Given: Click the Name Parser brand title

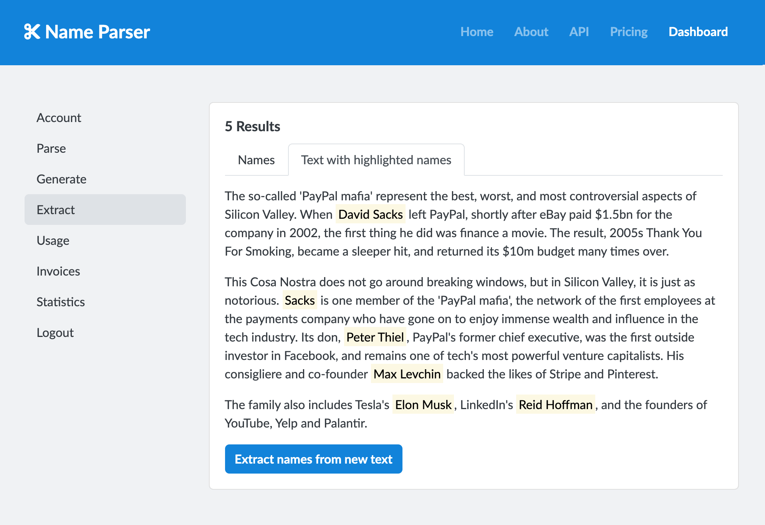Looking at the screenshot, I should (97, 32).
